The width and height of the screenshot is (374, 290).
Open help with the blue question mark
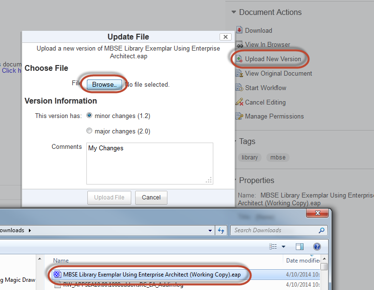click(x=317, y=247)
